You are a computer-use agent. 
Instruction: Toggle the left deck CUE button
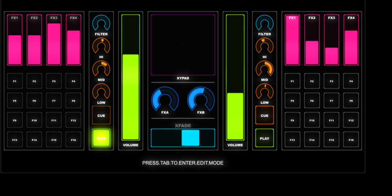[101, 115]
